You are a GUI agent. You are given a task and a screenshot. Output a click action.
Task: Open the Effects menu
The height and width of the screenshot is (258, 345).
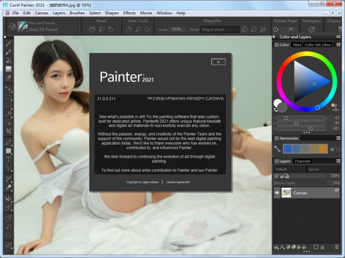click(129, 13)
